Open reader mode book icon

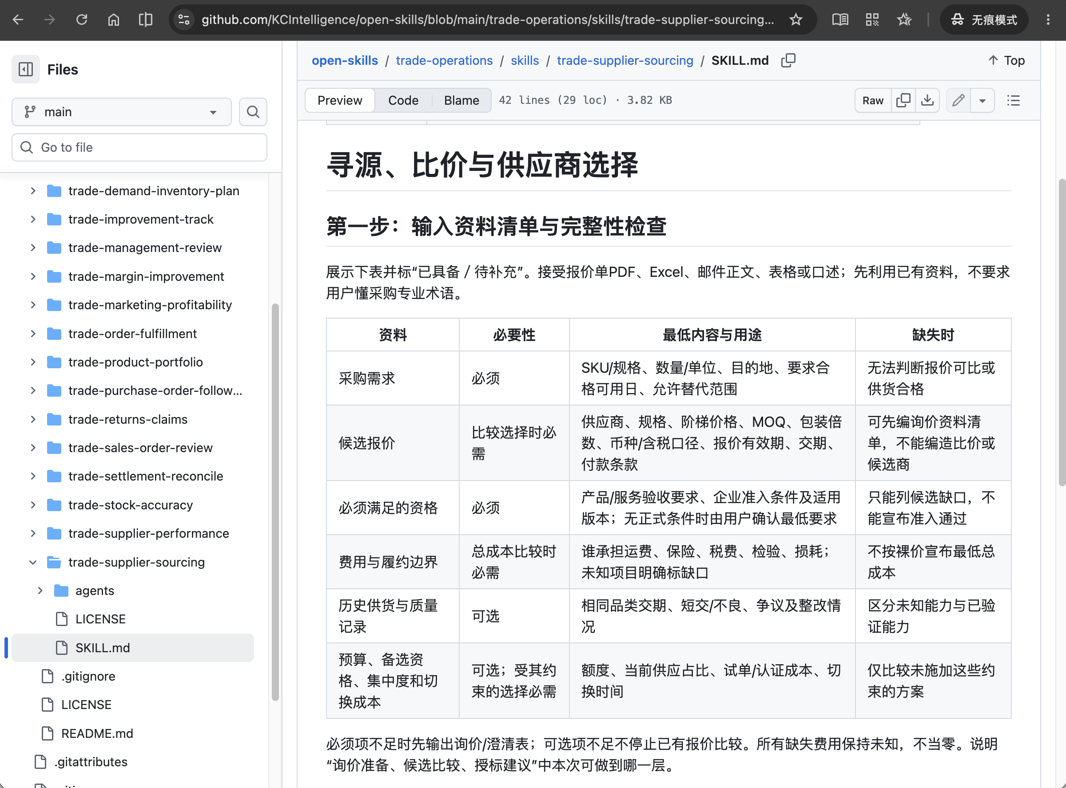pyautogui.click(x=840, y=20)
